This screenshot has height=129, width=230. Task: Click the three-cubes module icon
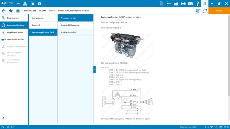tap(25, 4)
